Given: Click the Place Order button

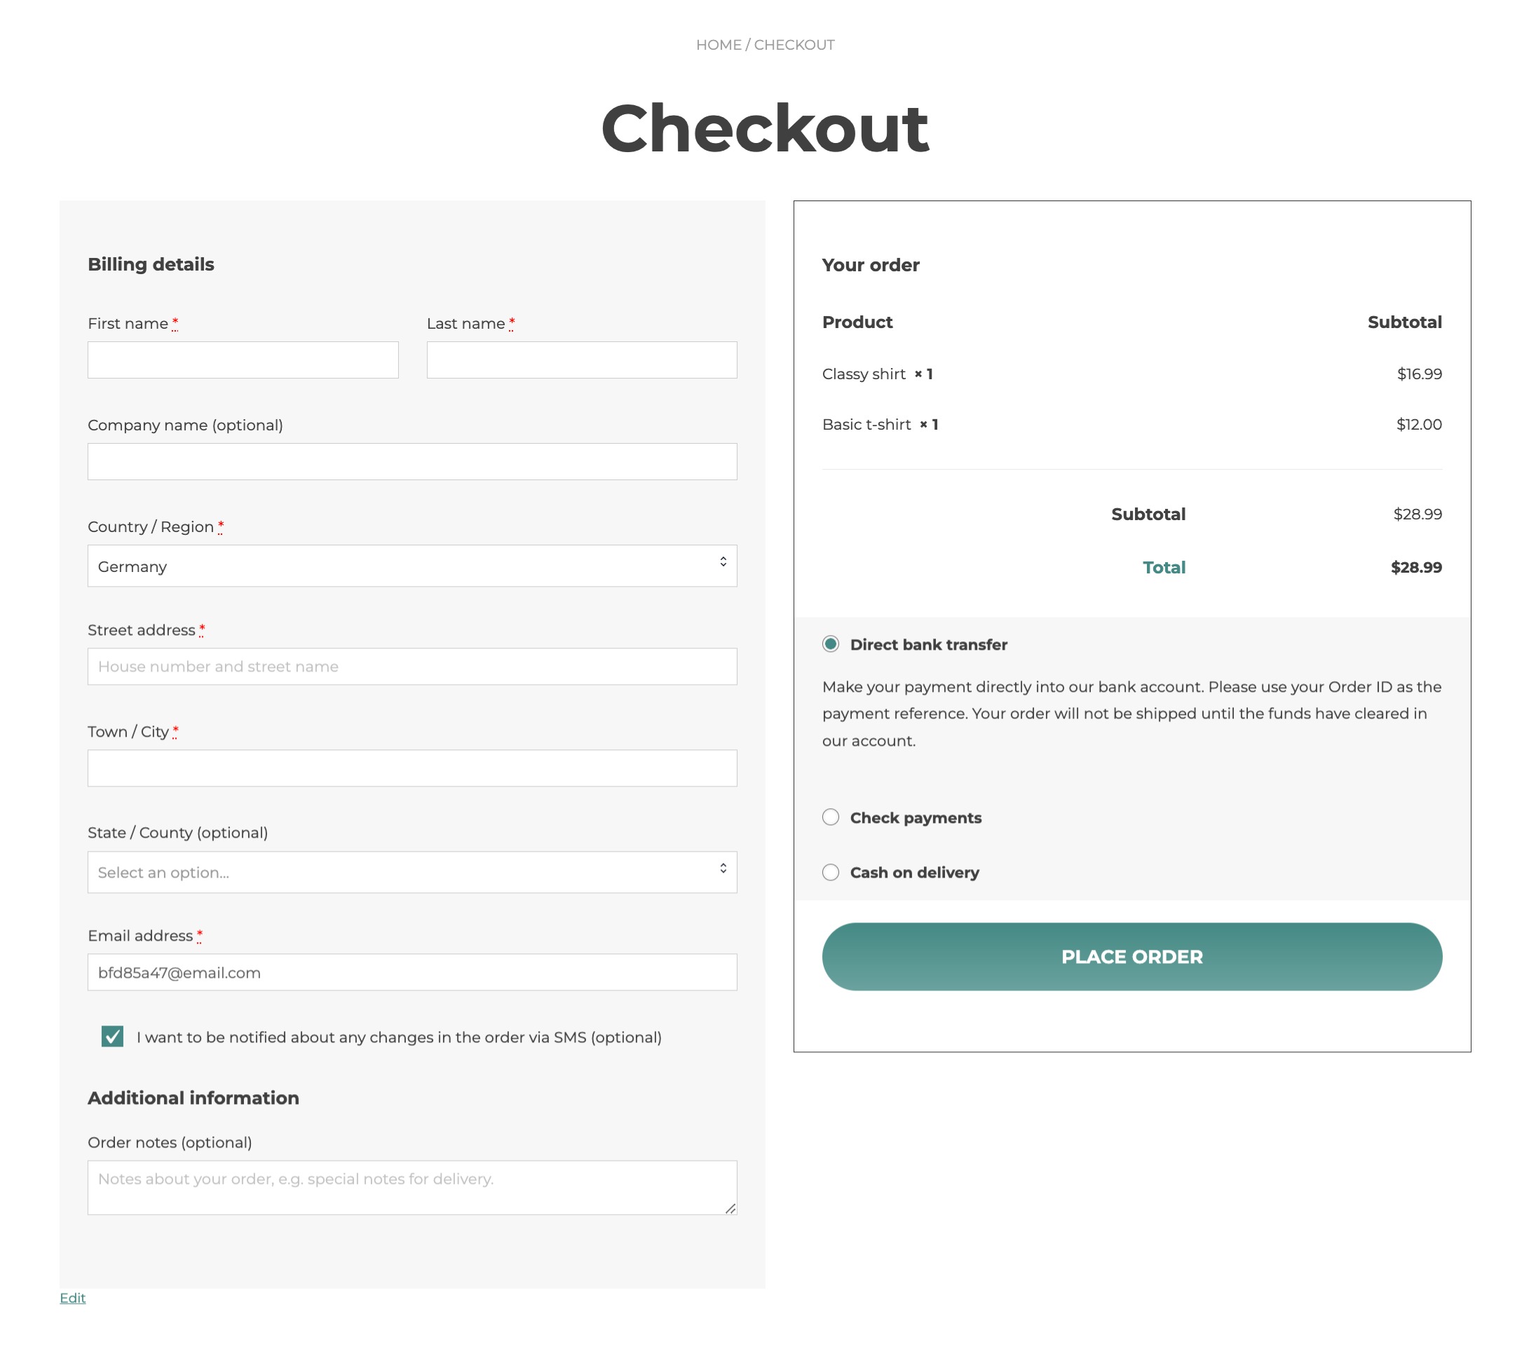Looking at the screenshot, I should (1131, 956).
